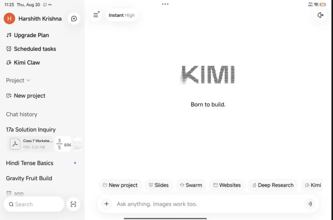
Task: Open the hamburger sidebar menu
Action: (x=96, y=15)
